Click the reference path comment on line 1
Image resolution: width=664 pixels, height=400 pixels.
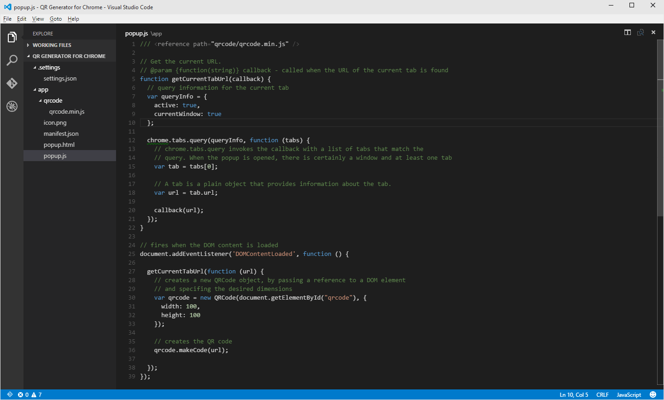[x=220, y=44]
